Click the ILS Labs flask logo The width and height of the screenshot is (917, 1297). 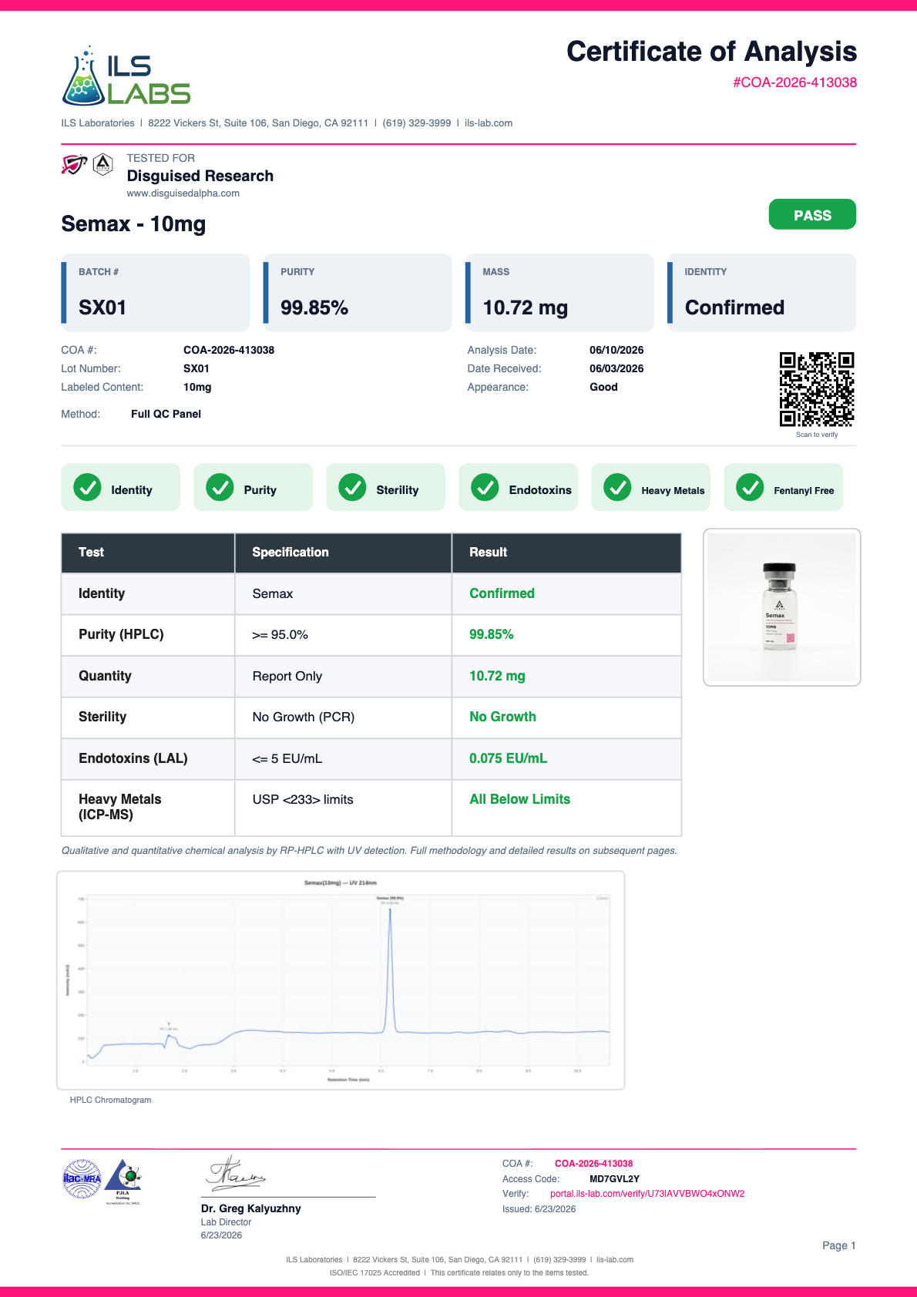pos(126,76)
